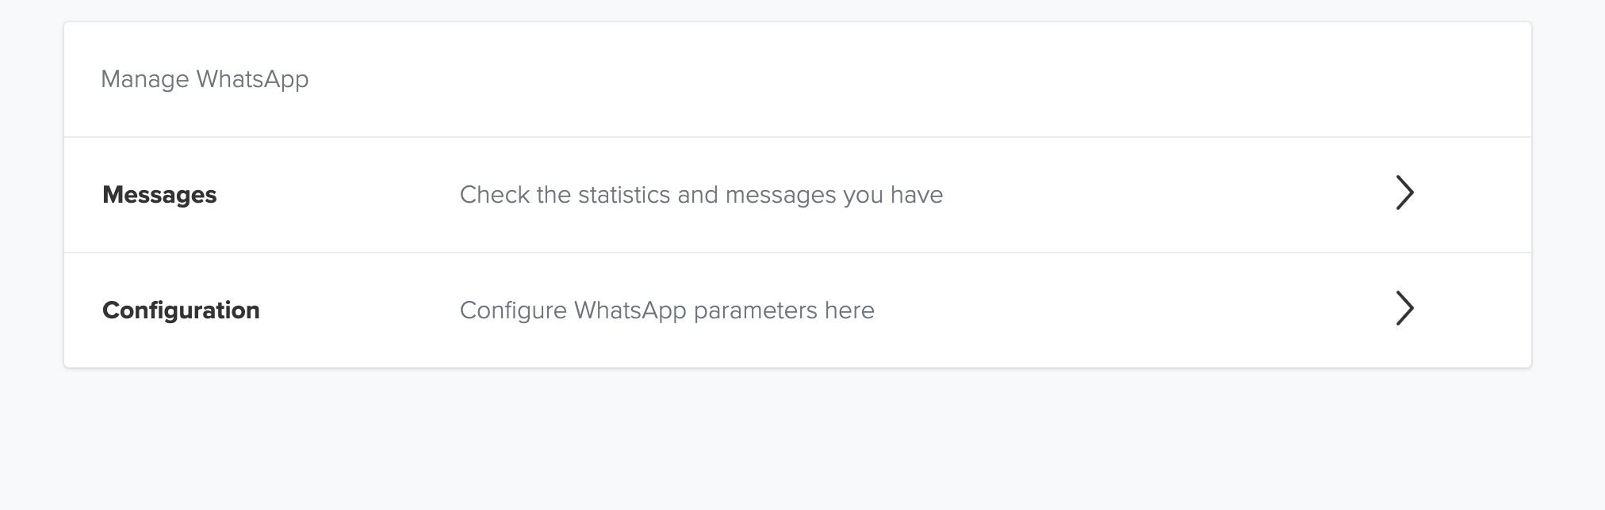Expand Messages using its right arrow
This screenshot has width=1605, height=510.
[x=1404, y=193]
